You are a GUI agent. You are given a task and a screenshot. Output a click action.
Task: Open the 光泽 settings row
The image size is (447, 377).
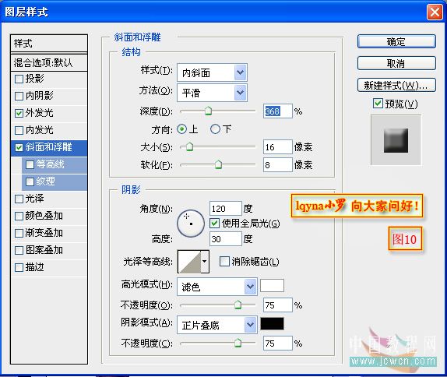(x=49, y=199)
